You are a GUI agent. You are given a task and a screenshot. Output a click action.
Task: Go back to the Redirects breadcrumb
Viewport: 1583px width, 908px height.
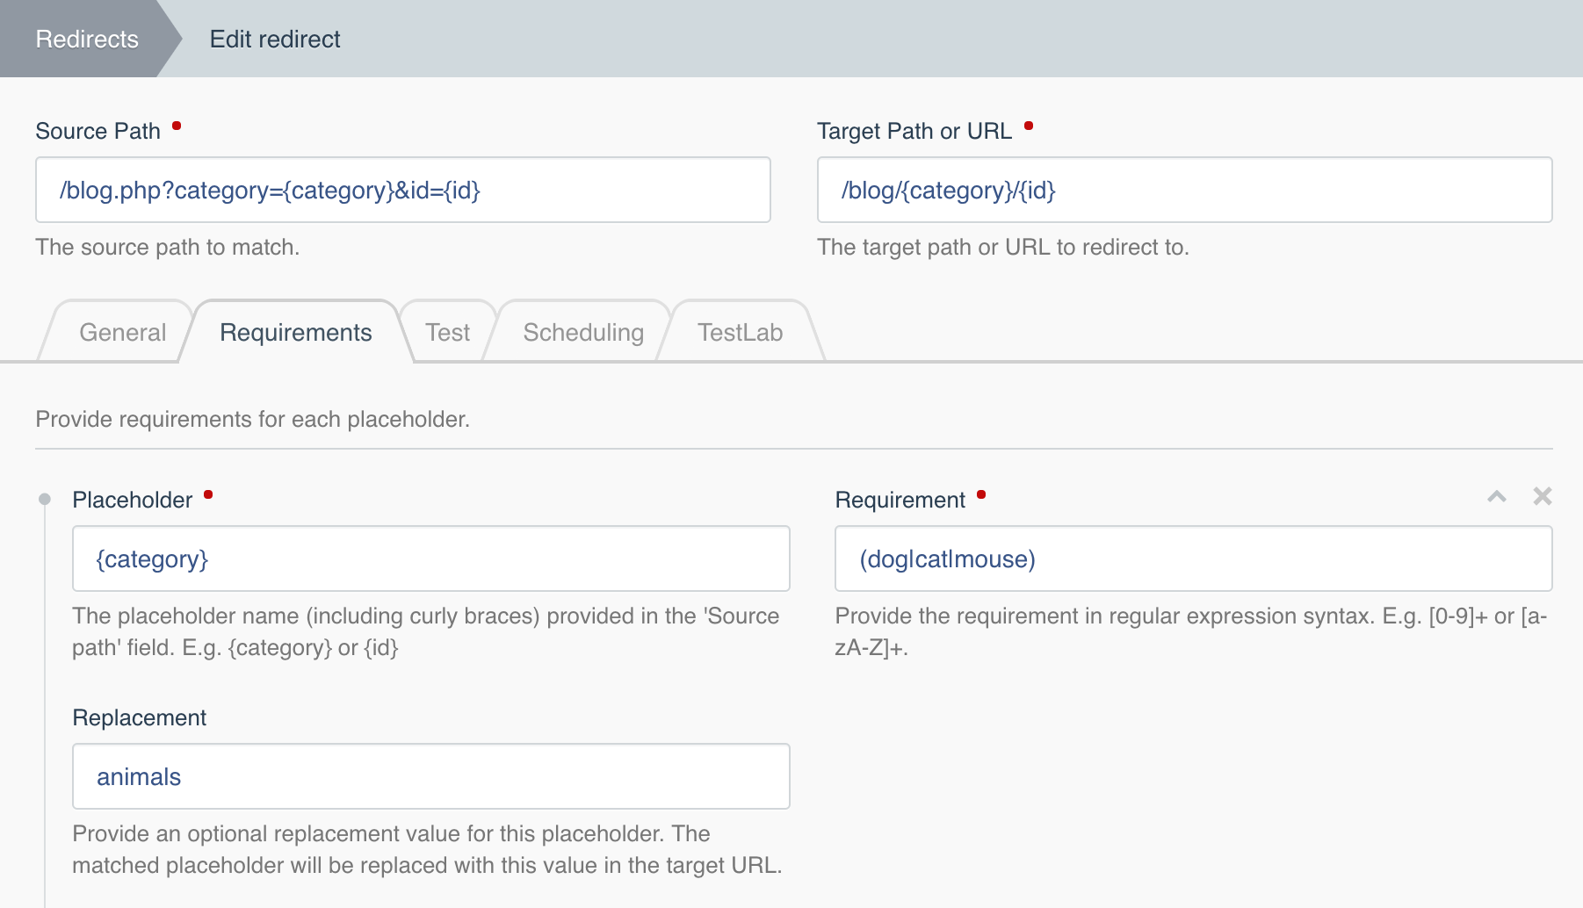(x=87, y=40)
